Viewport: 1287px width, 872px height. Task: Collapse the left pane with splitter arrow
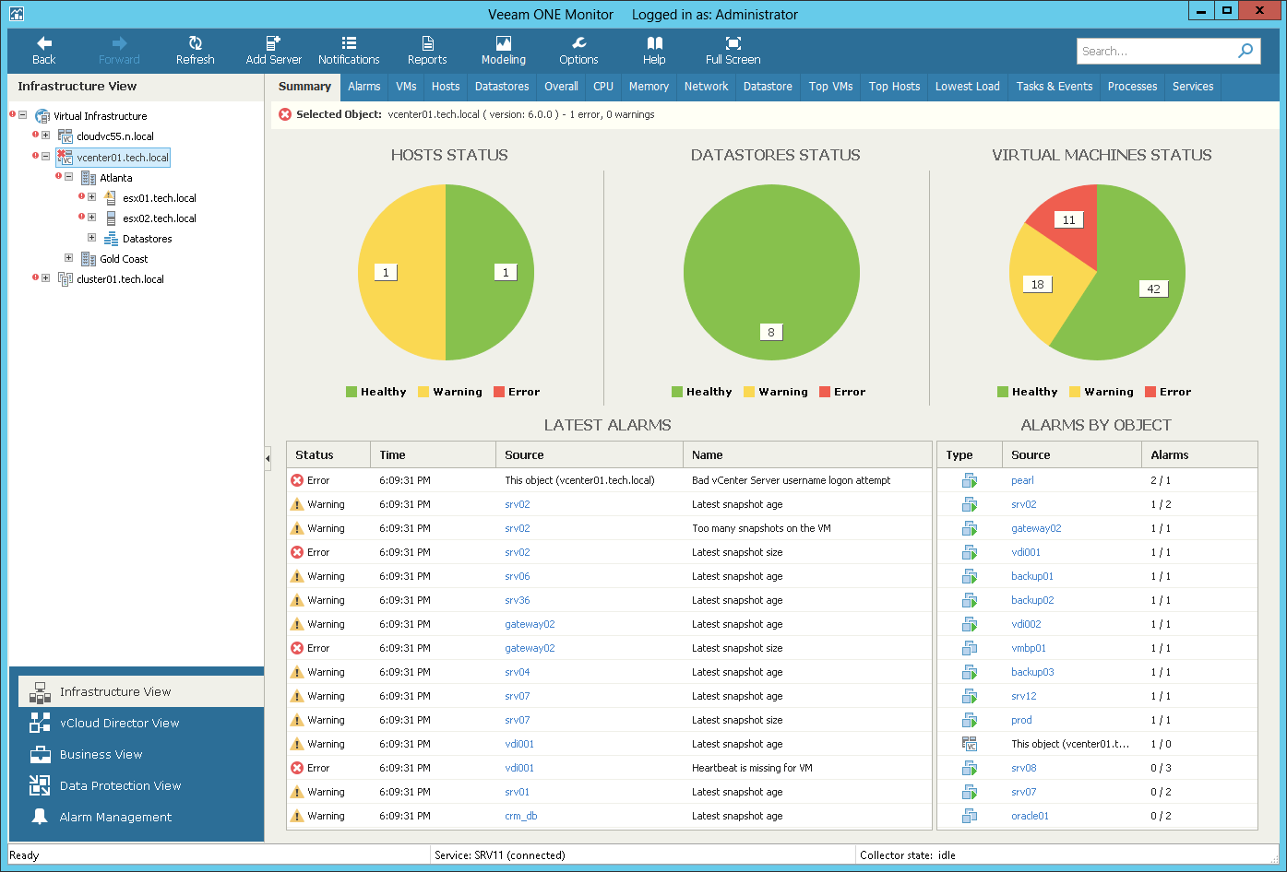[268, 458]
